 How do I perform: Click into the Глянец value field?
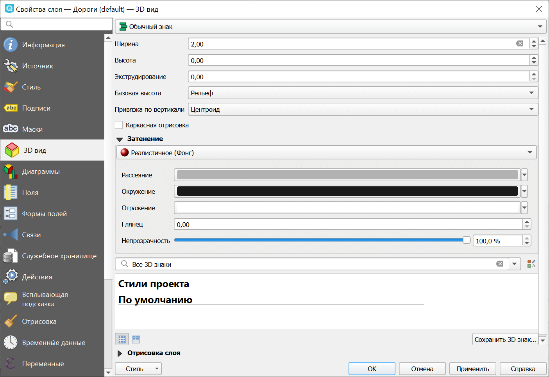pos(348,225)
